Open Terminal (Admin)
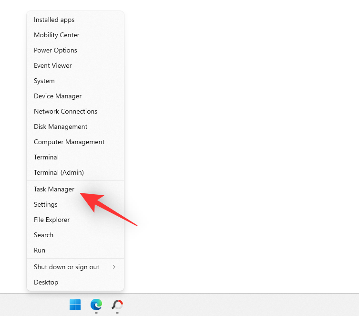 click(75, 172)
